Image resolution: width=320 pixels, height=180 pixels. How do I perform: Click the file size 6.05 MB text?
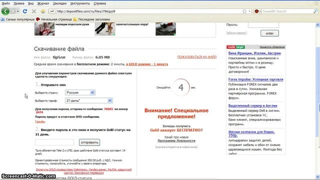pyautogui.click(x=102, y=57)
